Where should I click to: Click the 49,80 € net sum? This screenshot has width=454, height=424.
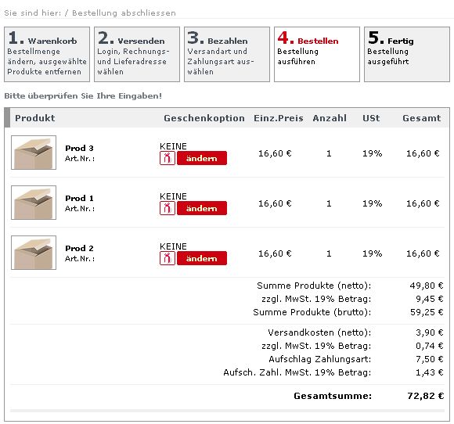click(427, 286)
